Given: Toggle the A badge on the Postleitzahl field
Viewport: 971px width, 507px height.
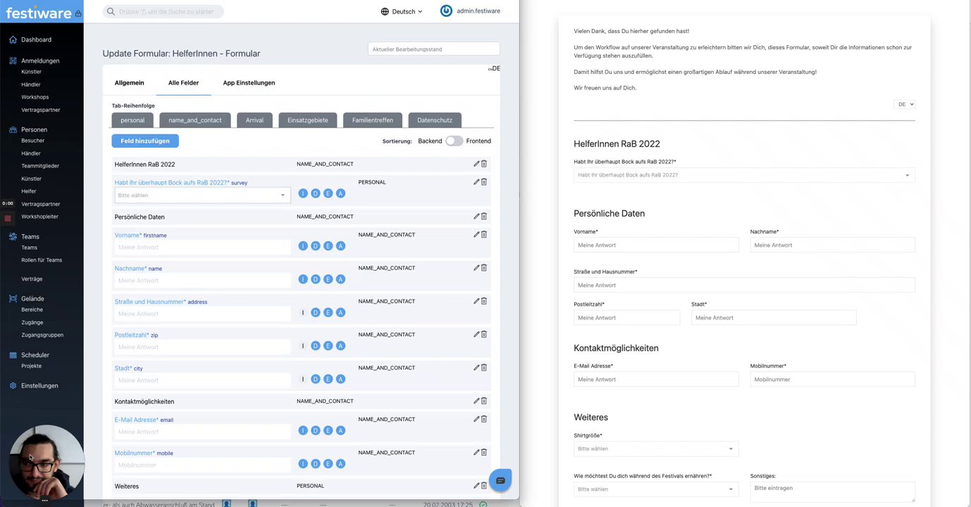Looking at the screenshot, I should (341, 346).
